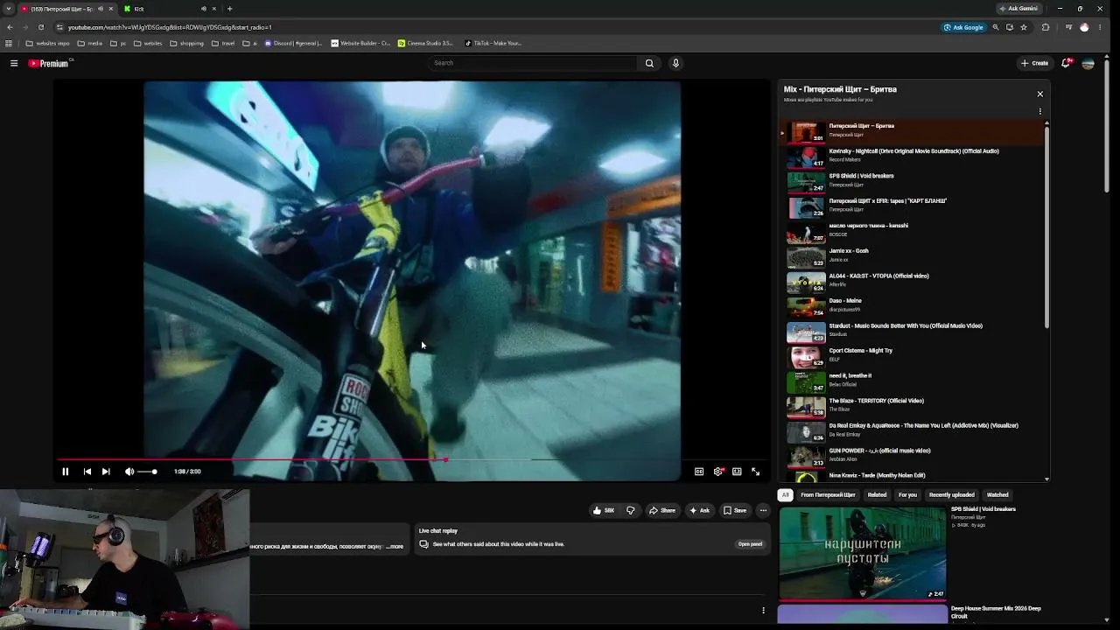Toggle subtitles in the video player
1120x630 pixels.
699,472
